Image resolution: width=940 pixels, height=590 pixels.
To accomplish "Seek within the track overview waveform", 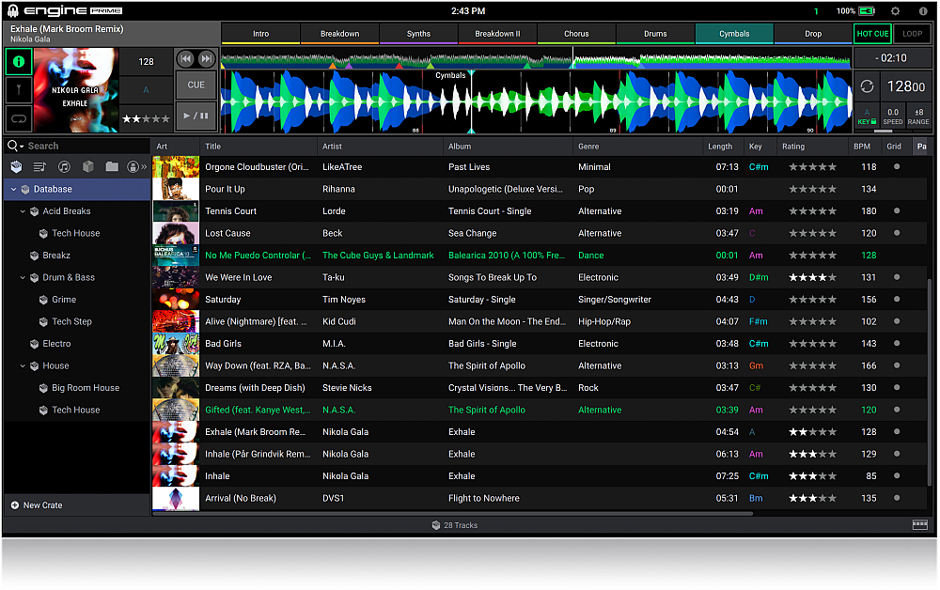I will [x=536, y=60].
